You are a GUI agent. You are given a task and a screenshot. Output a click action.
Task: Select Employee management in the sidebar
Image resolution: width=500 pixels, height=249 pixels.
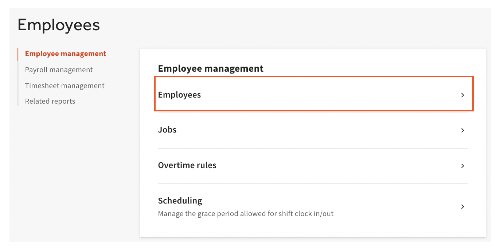66,54
